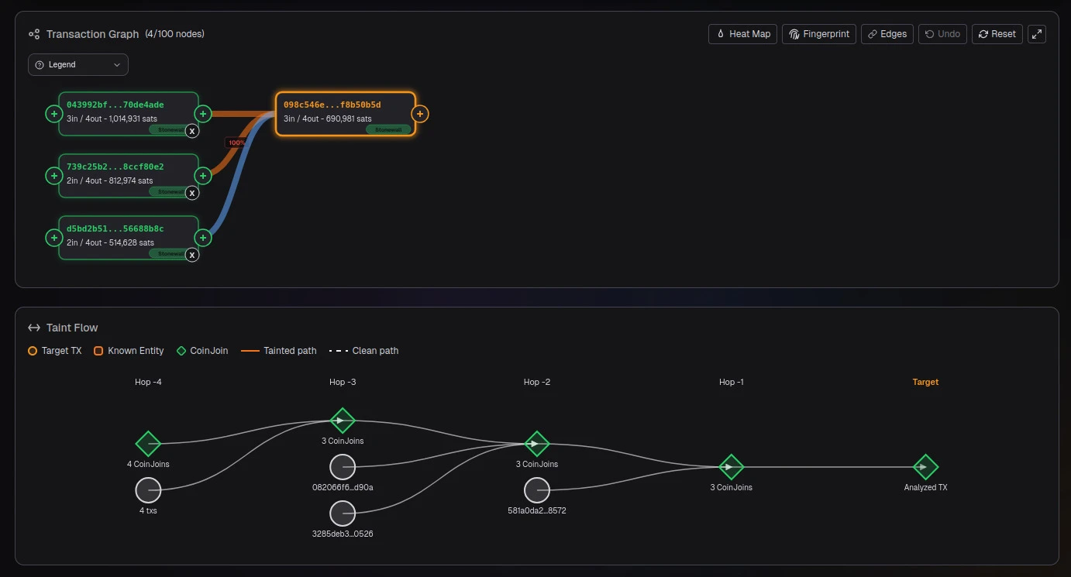Remove node 043992bf with its X icon
This screenshot has width=1071, height=577.
click(192, 131)
